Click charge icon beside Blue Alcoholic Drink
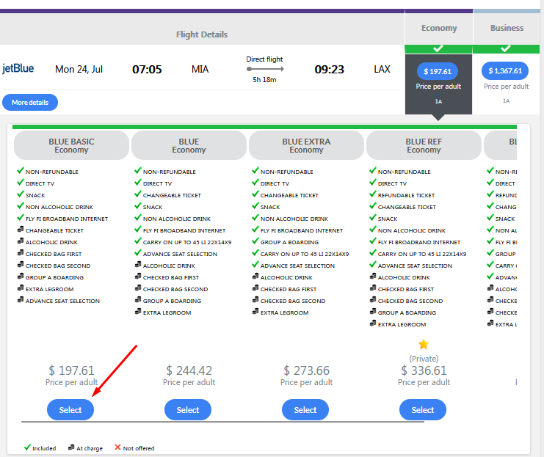Image resolution: width=544 pixels, height=457 pixels. tap(138, 265)
